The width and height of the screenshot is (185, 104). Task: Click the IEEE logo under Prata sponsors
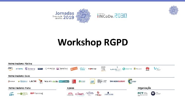click(x=12, y=94)
